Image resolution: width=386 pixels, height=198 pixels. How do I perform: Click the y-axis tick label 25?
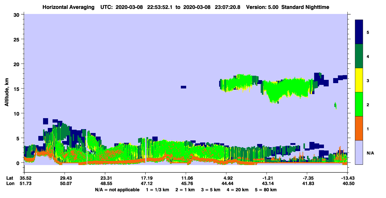click(x=16, y=39)
